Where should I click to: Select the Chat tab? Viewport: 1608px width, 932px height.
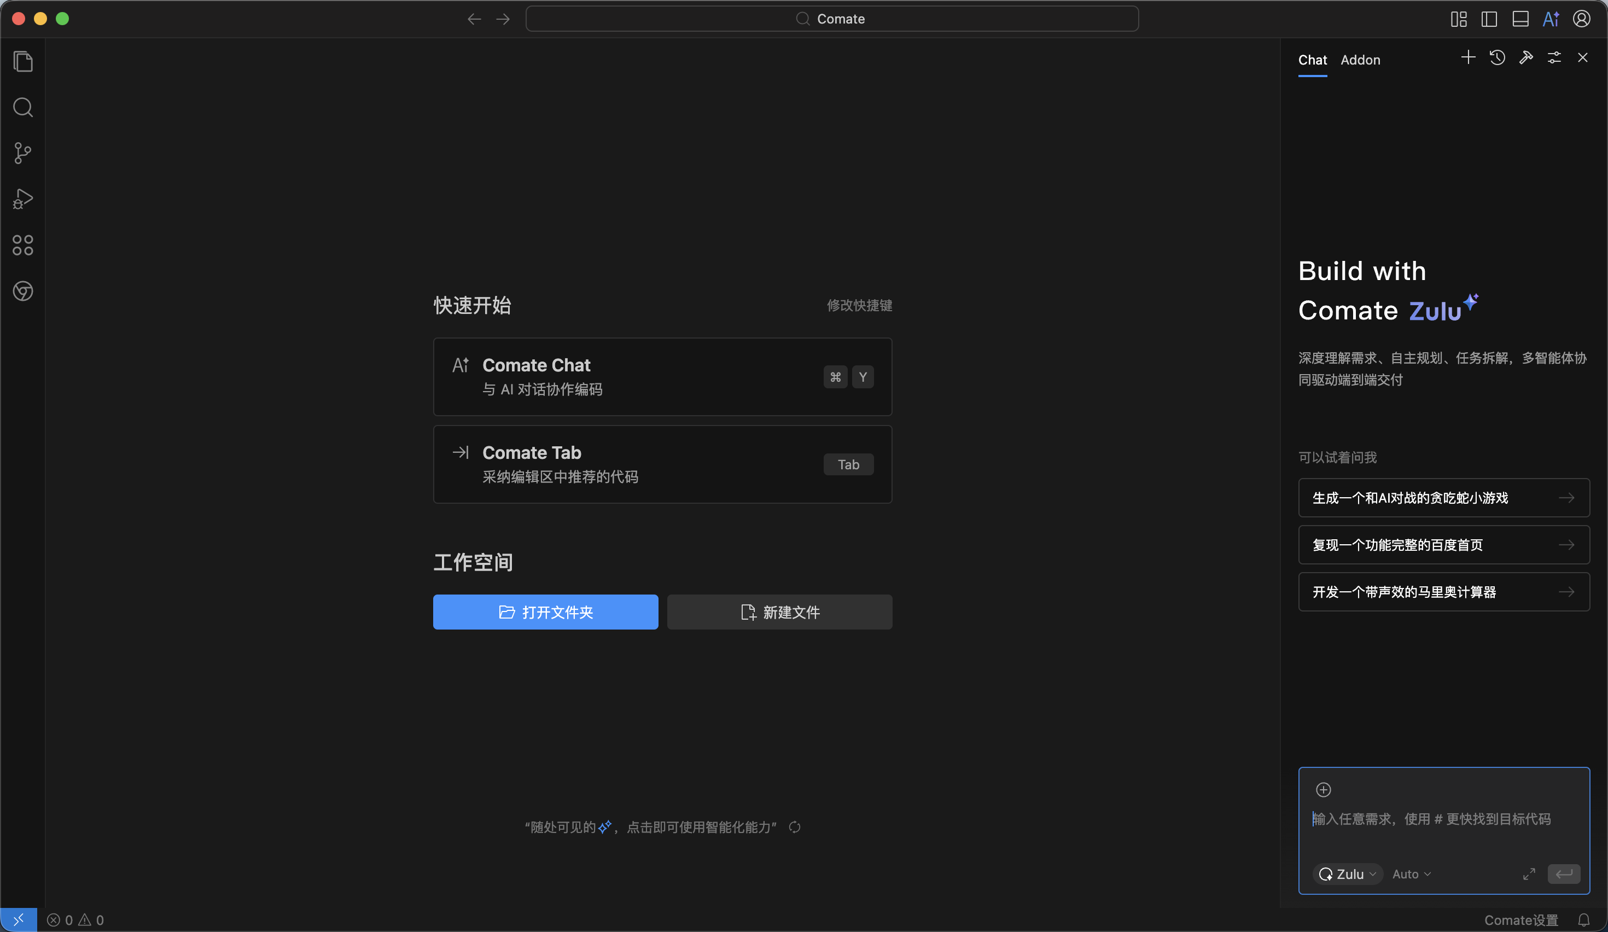point(1312,60)
